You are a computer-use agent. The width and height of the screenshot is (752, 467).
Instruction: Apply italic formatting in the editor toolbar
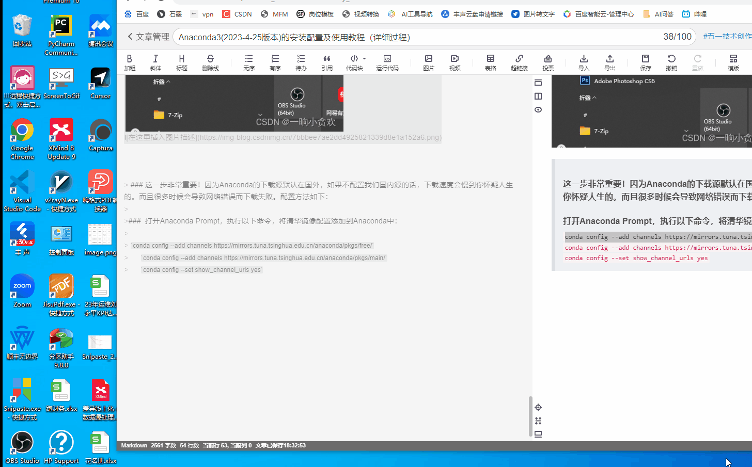click(x=156, y=62)
